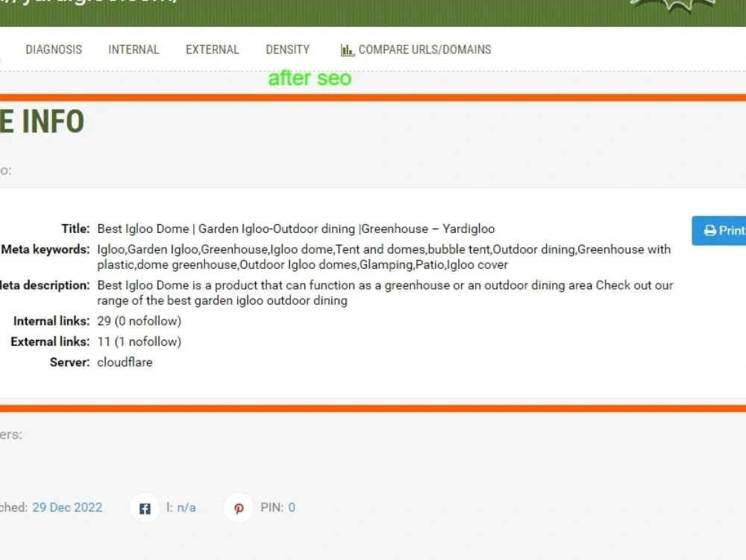Open the EXTERNAL tab

[212, 49]
